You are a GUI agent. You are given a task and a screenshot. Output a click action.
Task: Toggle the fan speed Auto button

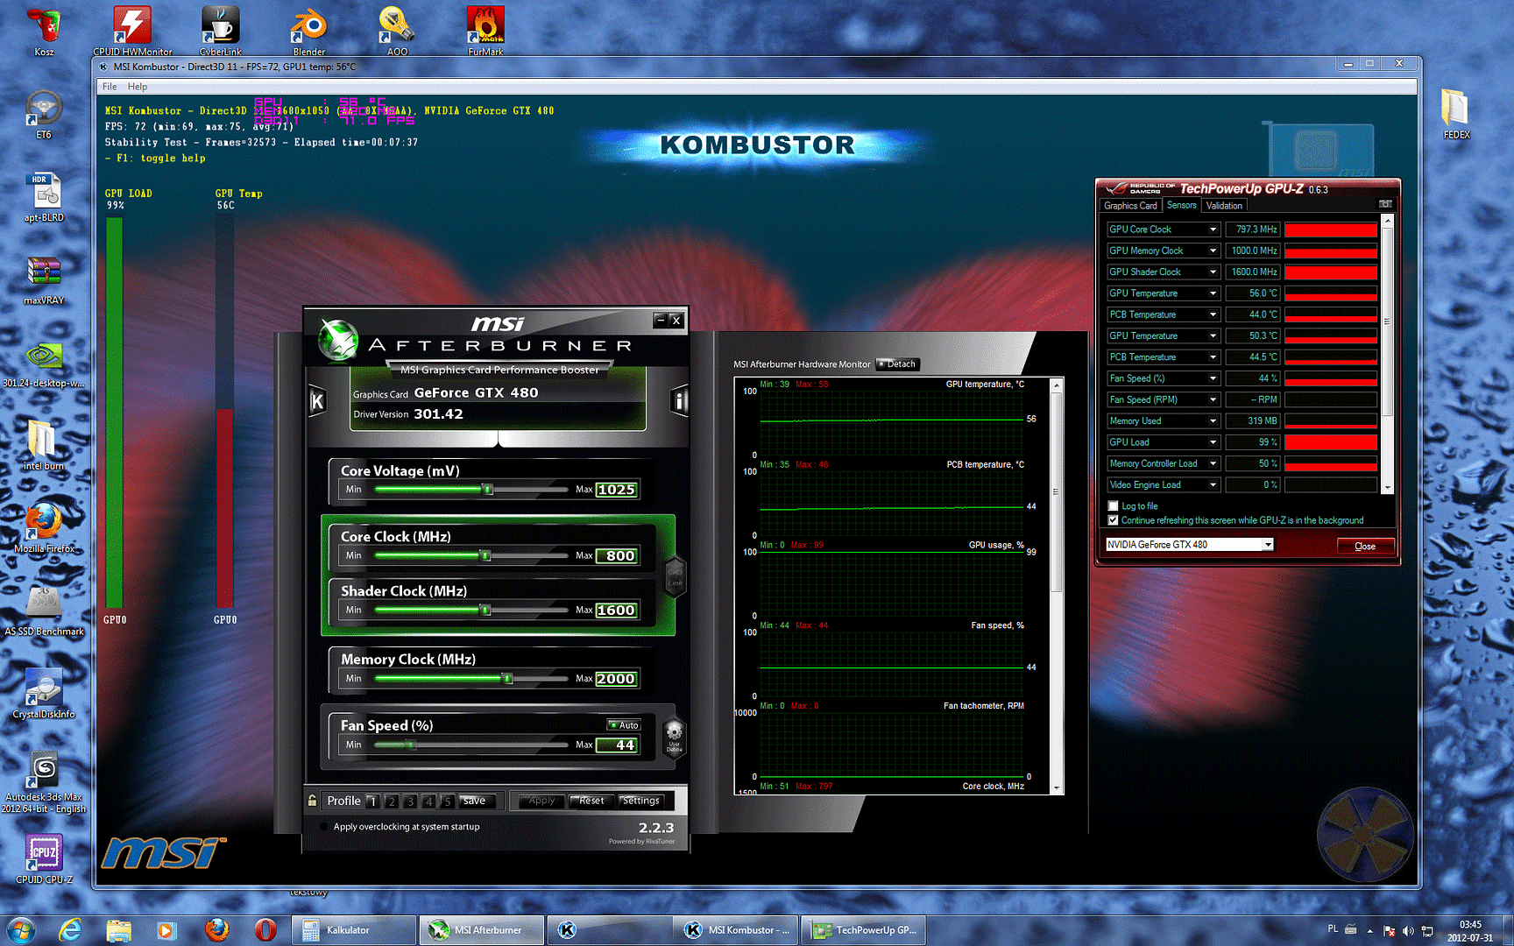click(x=625, y=725)
